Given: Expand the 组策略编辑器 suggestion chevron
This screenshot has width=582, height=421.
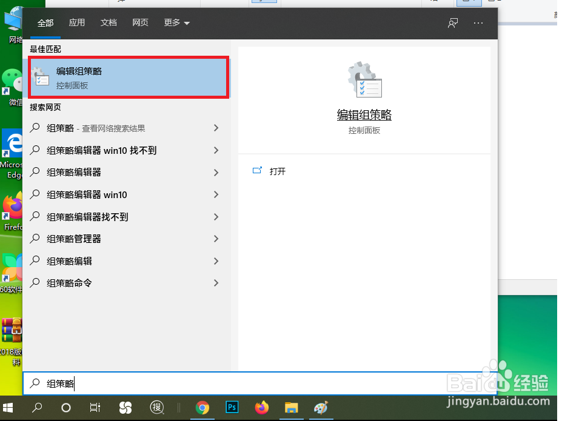Looking at the screenshot, I should pos(216,172).
